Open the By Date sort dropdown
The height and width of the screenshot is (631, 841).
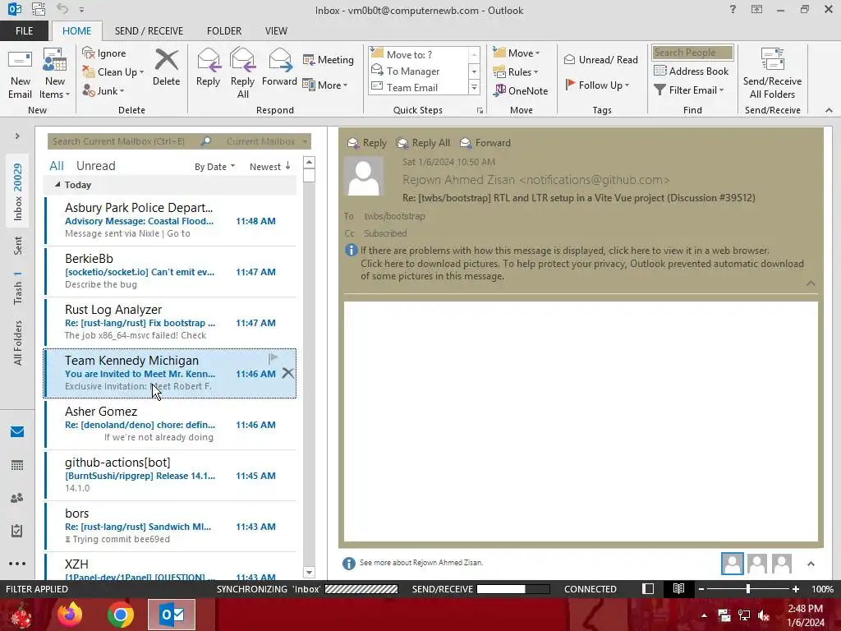tap(214, 167)
